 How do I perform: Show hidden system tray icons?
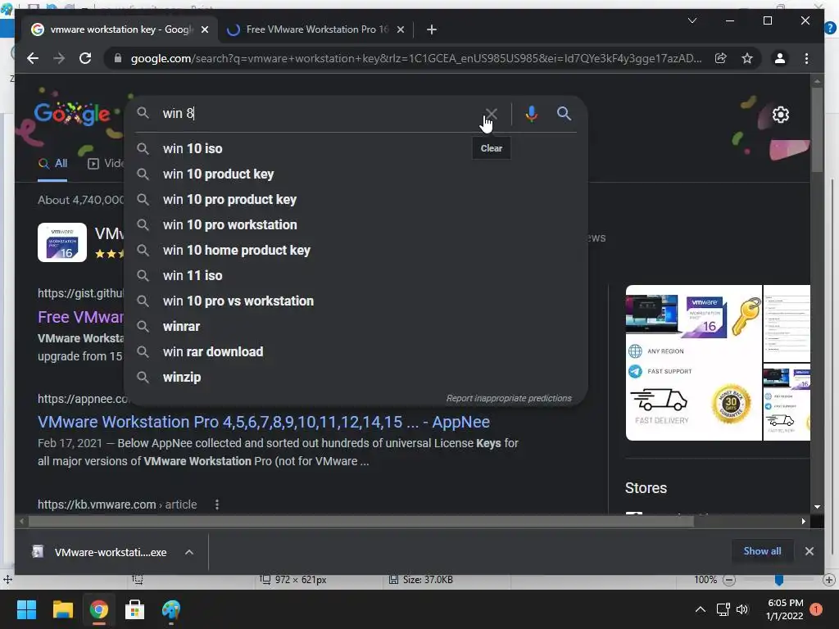pyautogui.click(x=700, y=609)
